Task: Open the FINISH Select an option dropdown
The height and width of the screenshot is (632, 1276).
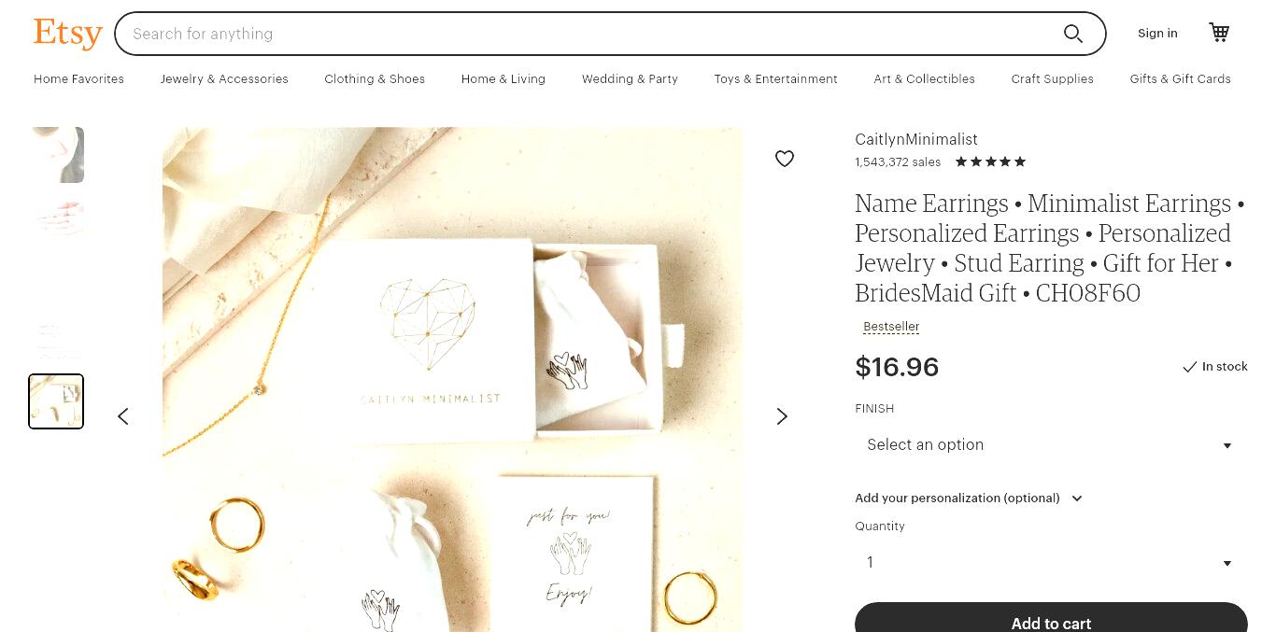Action: tap(1051, 445)
